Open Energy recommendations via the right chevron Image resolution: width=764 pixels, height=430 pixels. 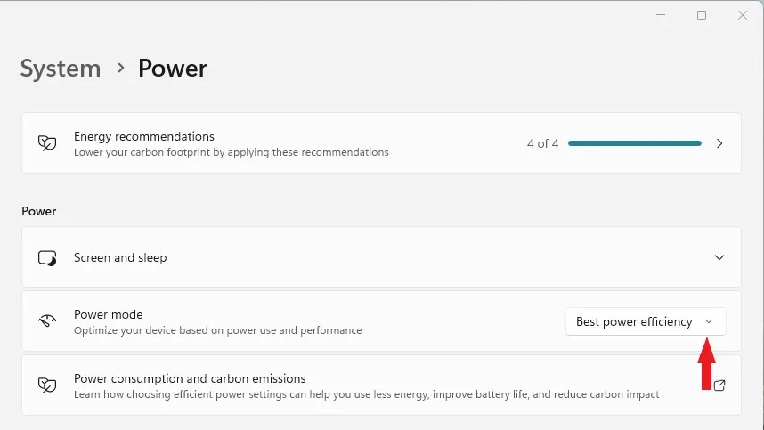point(719,143)
